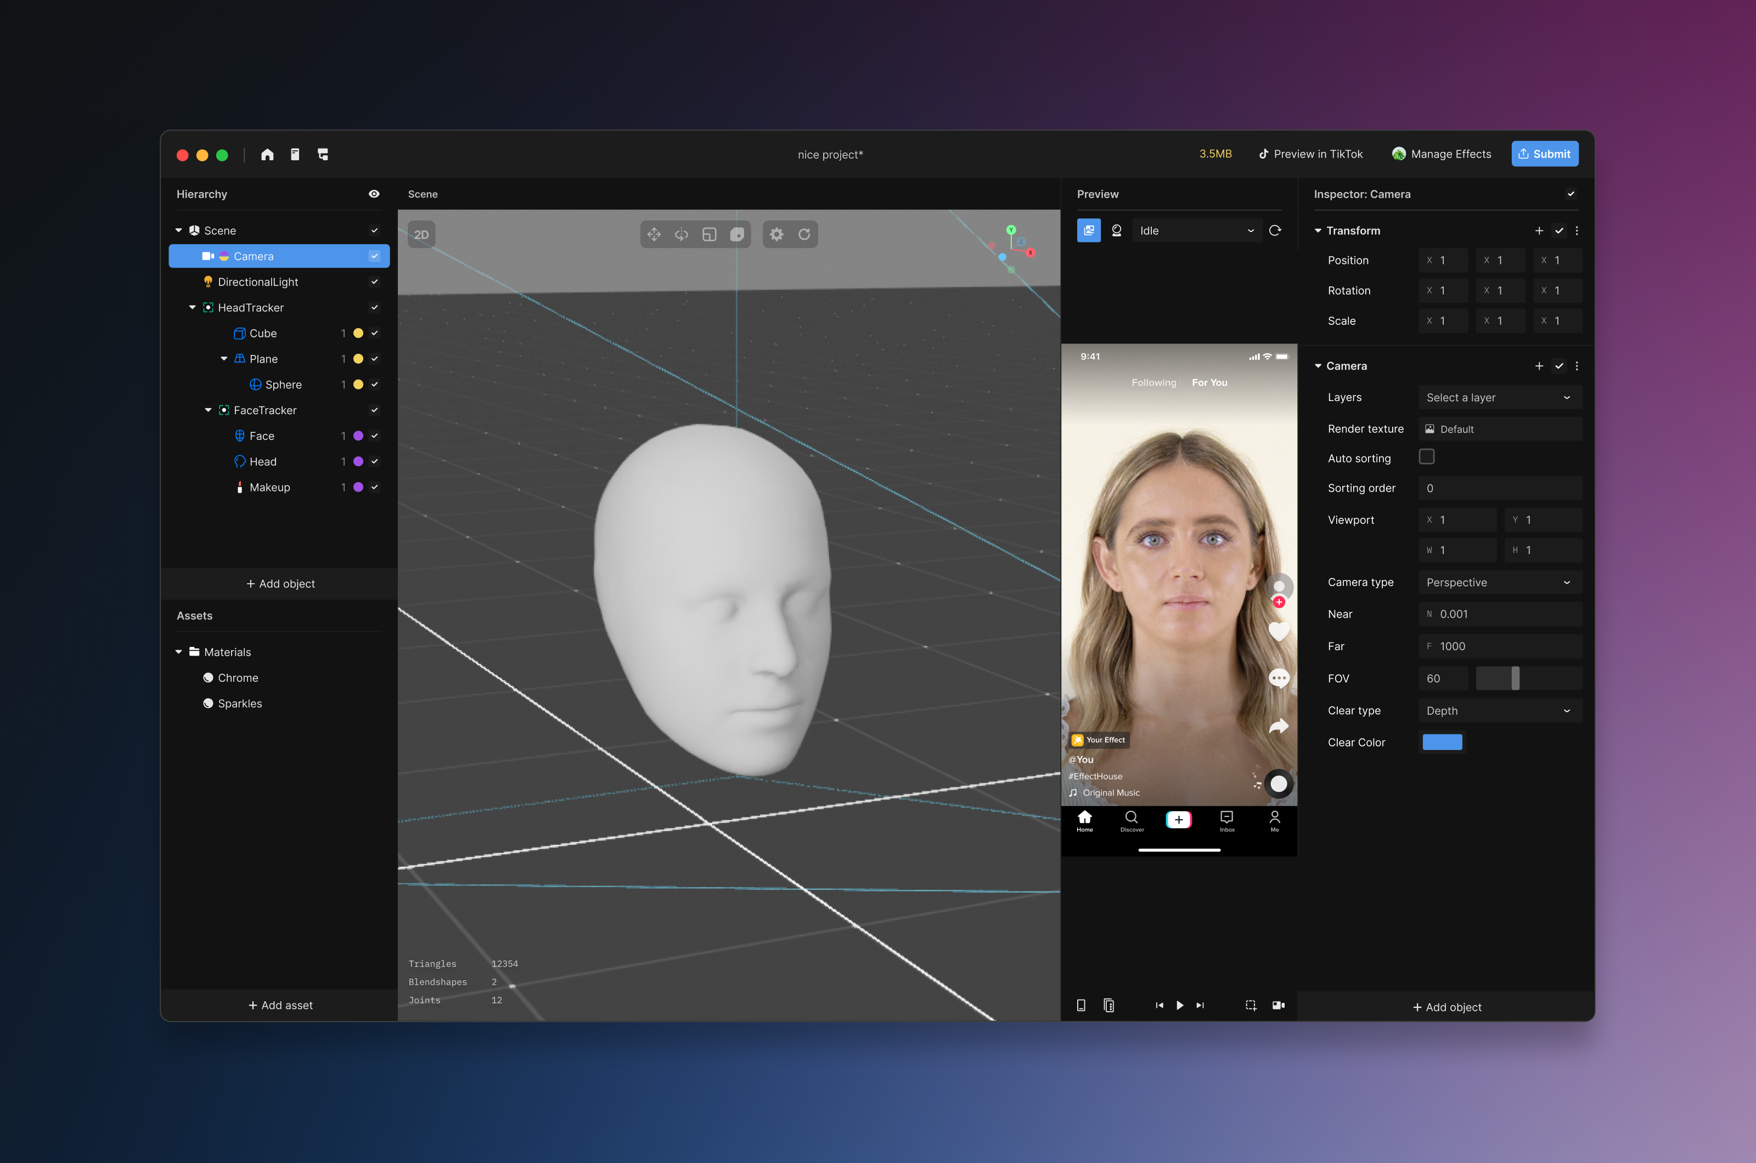The image size is (1756, 1163).
Task: Collapse the Camera inspector section
Action: pos(1318,366)
